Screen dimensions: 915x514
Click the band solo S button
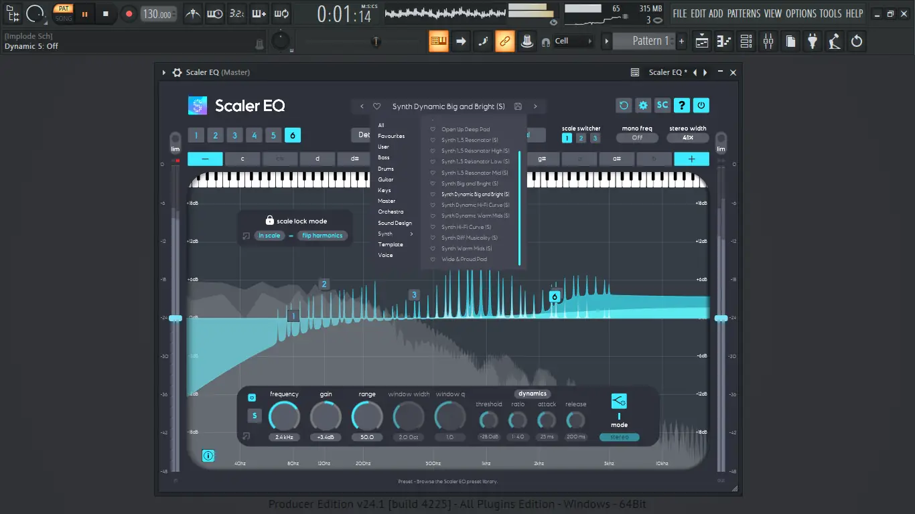[254, 416]
